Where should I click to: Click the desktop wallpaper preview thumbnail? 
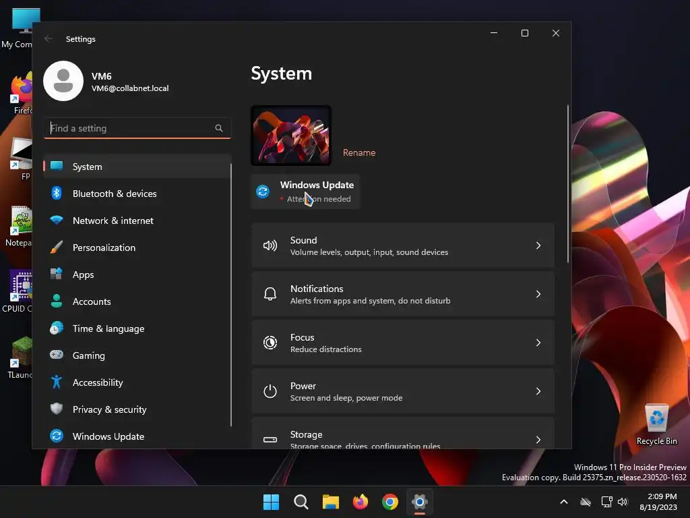tap(291, 136)
